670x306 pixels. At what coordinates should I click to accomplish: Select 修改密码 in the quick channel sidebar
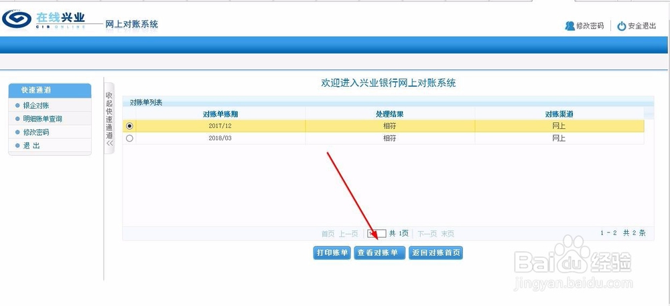click(x=36, y=132)
